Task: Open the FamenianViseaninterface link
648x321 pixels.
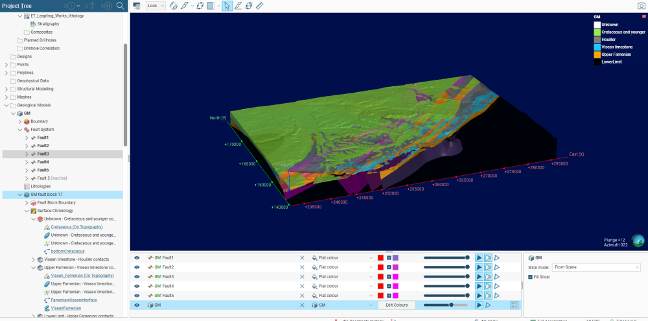Action: point(75,300)
